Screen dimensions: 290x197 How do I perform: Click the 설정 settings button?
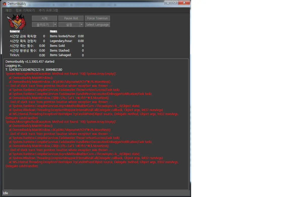pyautogui.click(x=69, y=25)
